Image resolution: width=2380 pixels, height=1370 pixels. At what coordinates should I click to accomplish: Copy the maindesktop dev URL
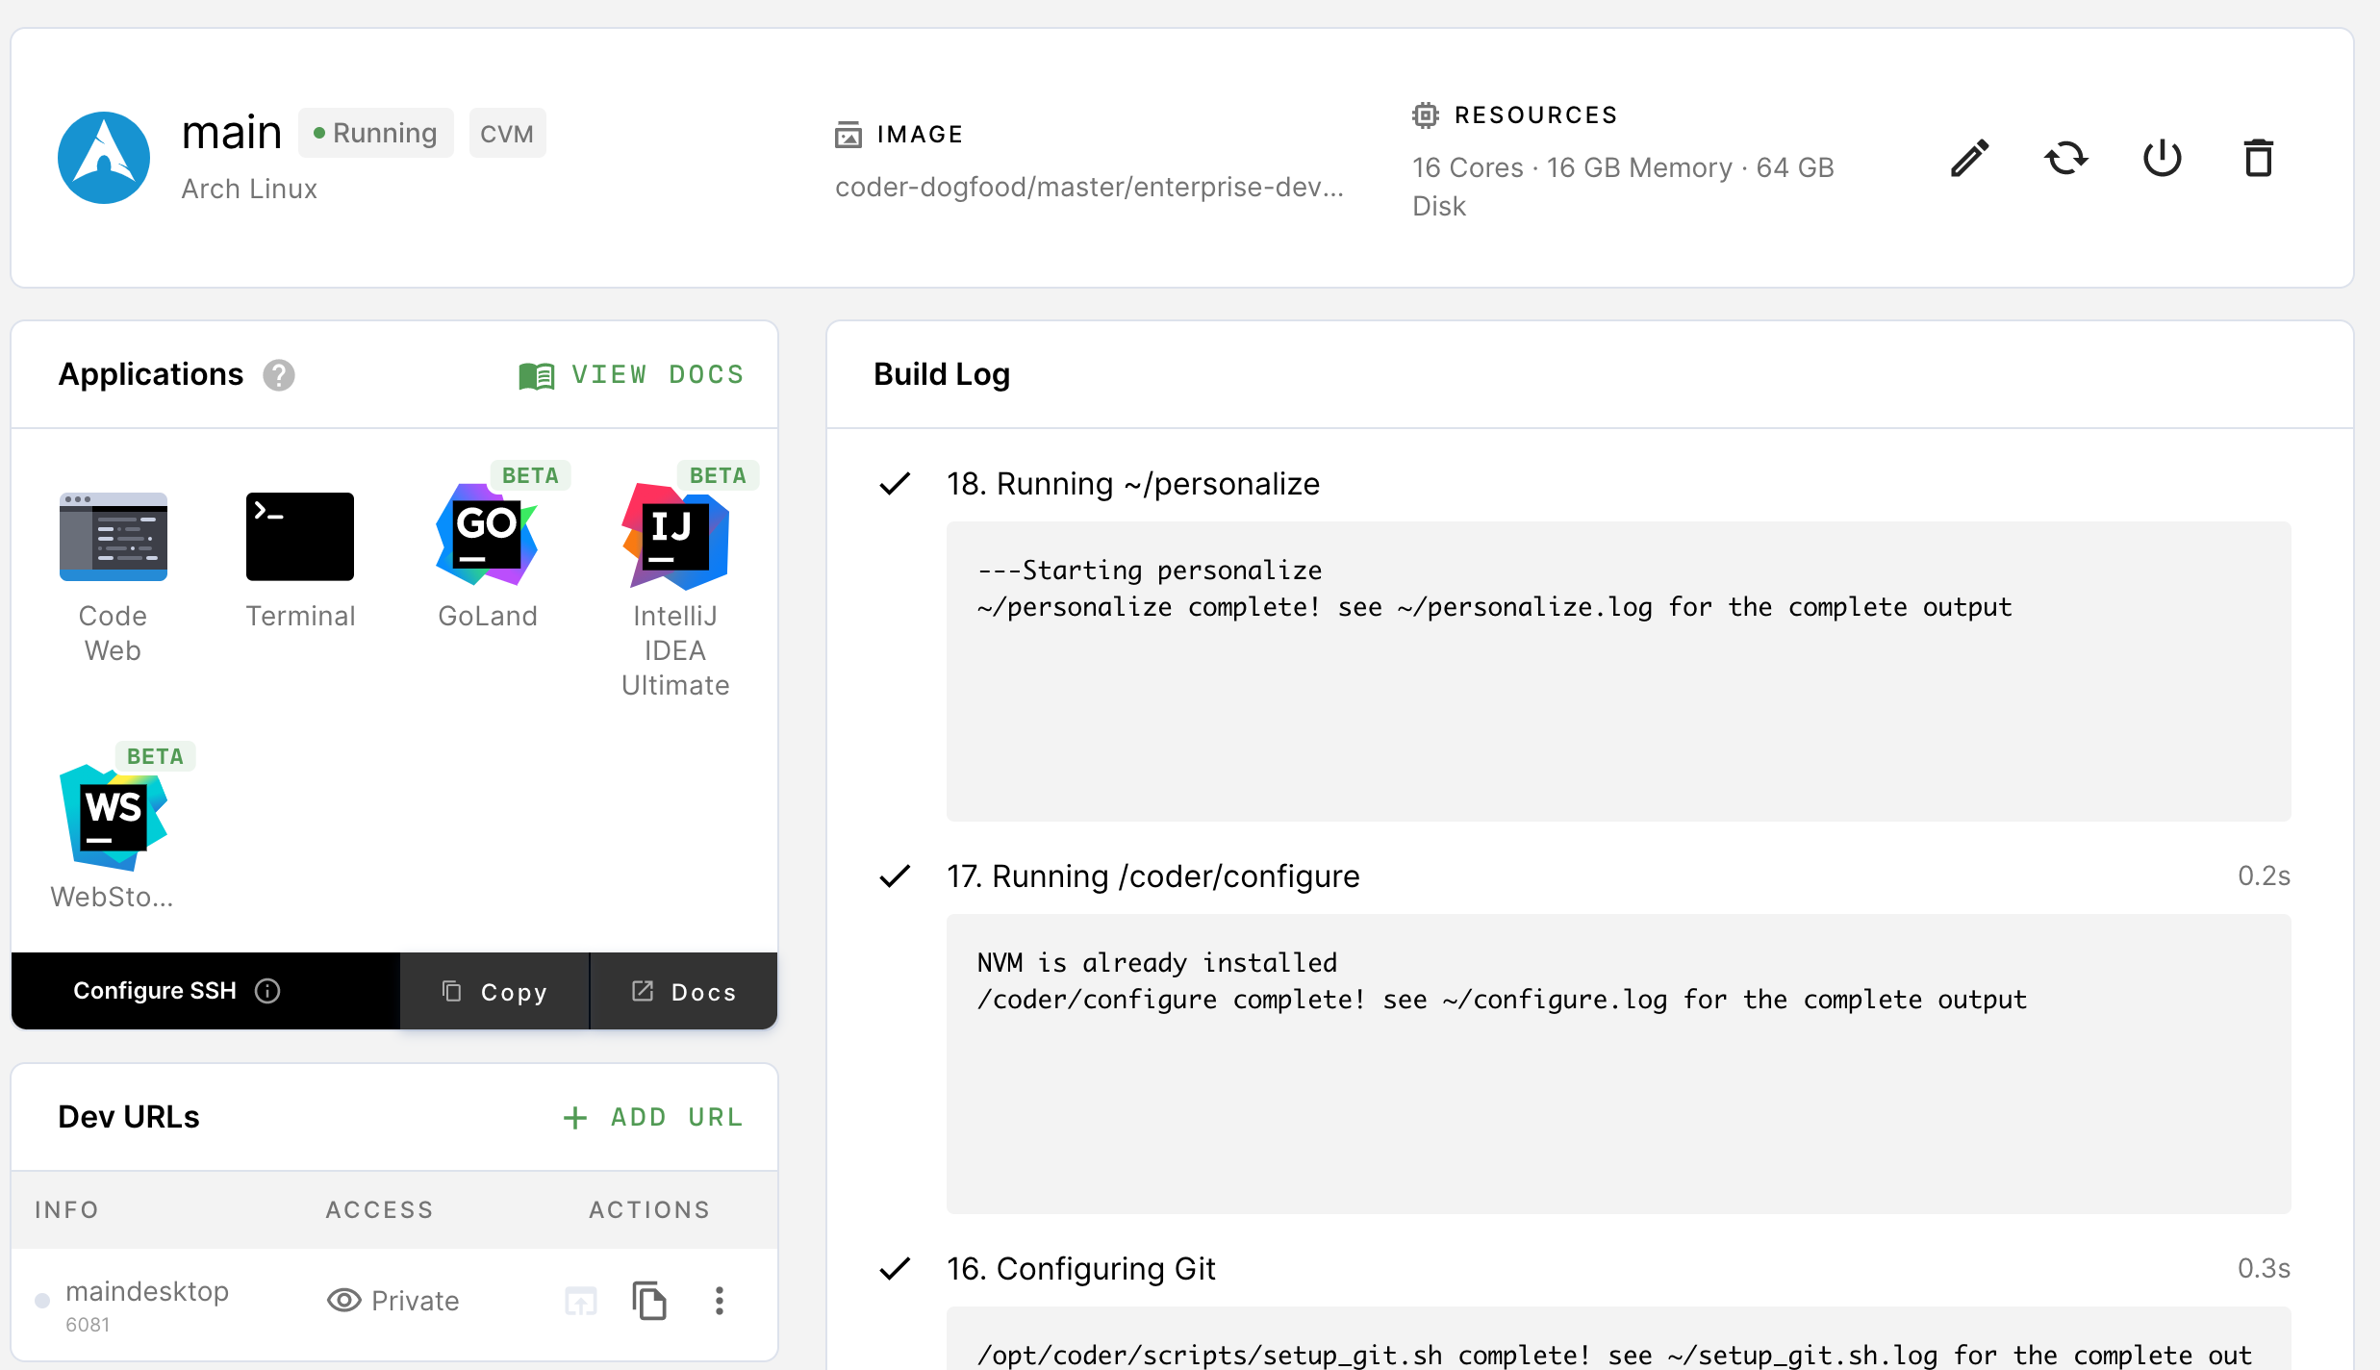[649, 1301]
